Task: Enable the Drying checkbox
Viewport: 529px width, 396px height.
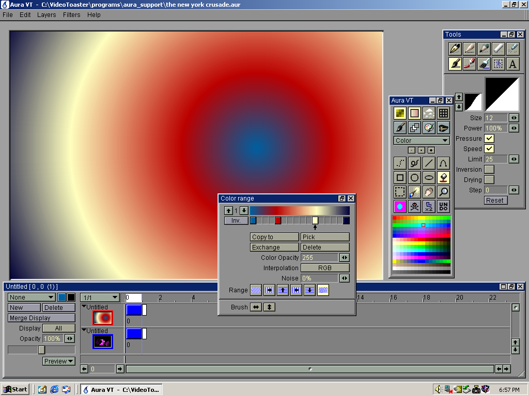Action: (489, 180)
